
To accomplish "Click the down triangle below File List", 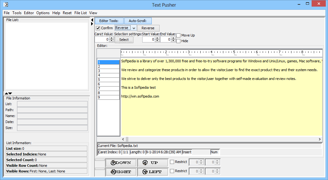I will coord(10,93).
